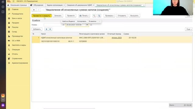Click the Выгрузить button
The image size is (195, 109).
(134, 16)
